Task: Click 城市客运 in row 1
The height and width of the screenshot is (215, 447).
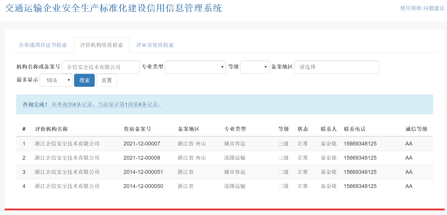Action: (235, 144)
